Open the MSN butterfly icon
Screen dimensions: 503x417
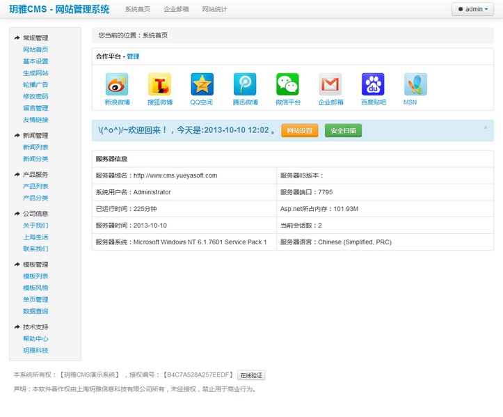415,84
